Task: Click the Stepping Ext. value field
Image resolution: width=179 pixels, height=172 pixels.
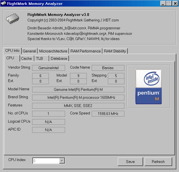Action: coord(116,81)
